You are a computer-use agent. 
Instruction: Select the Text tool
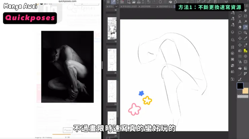[240, 21]
